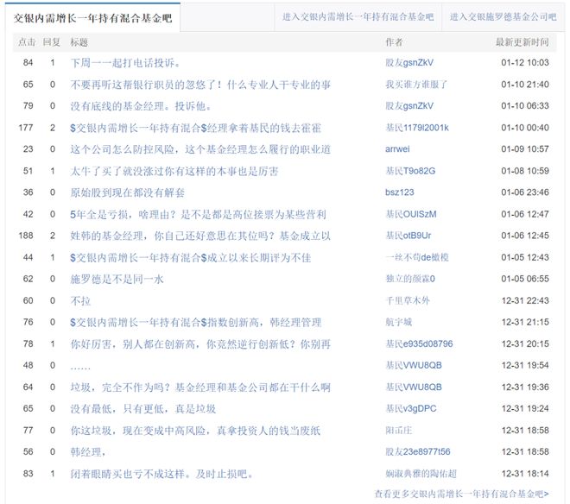The image size is (570, 504).
Task: View author profile 基民otB9Ur
Action: tap(408, 236)
